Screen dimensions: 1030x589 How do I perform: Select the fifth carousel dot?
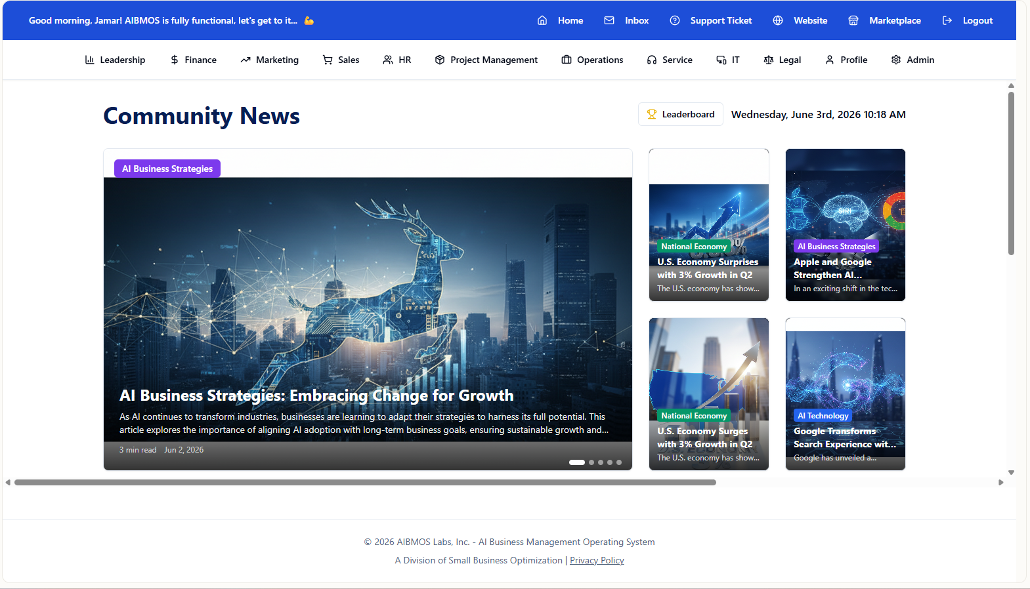[x=619, y=462]
